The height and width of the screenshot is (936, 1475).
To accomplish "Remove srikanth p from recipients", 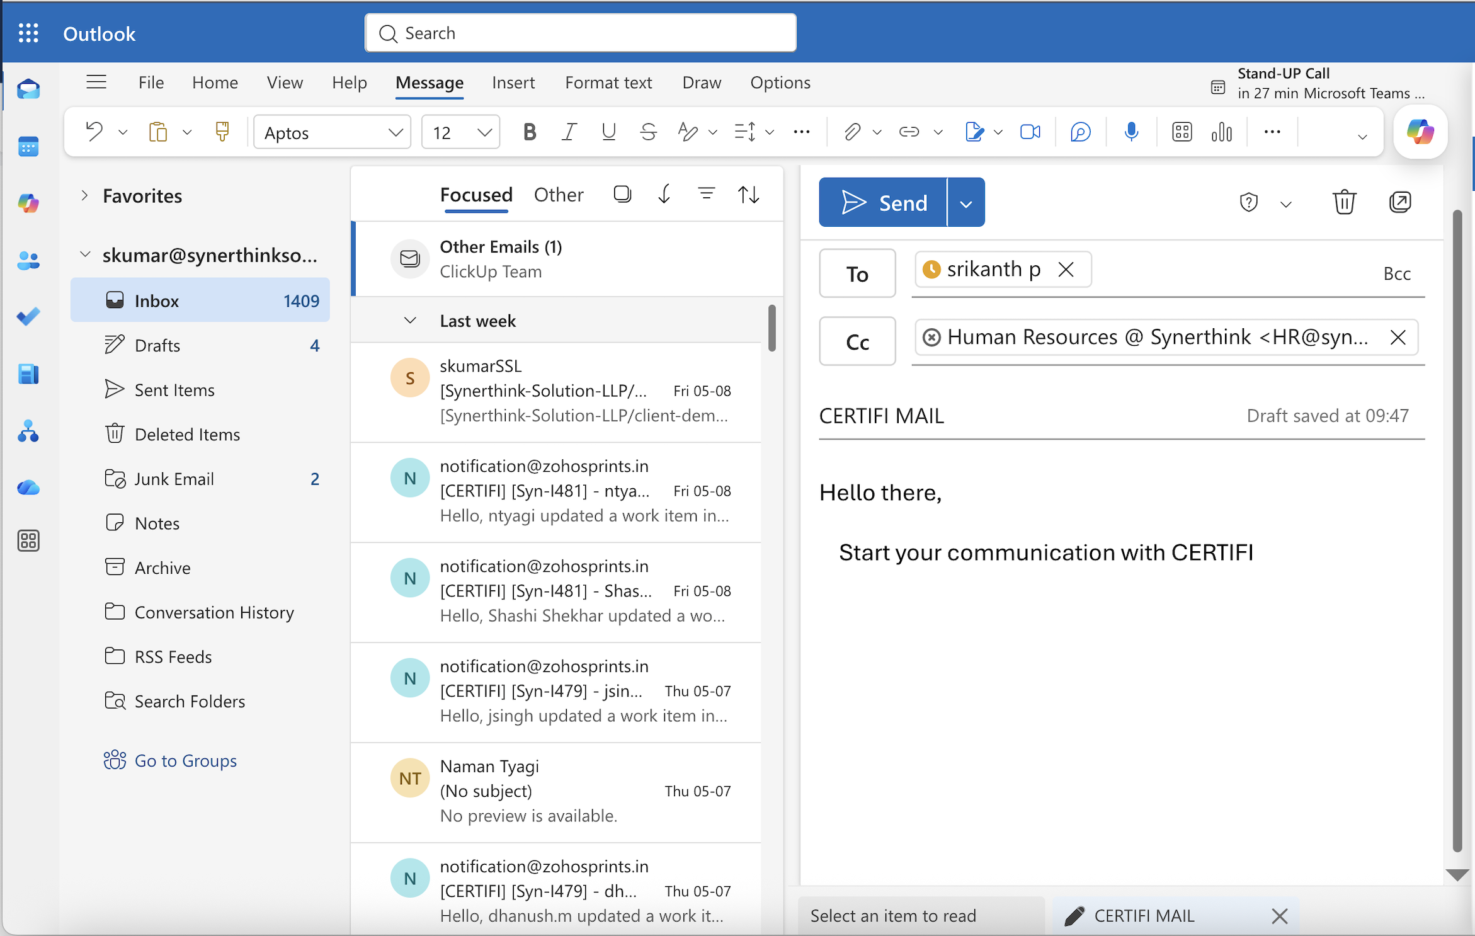I will (1066, 270).
